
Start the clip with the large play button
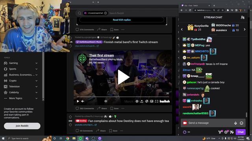tap(123, 77)
